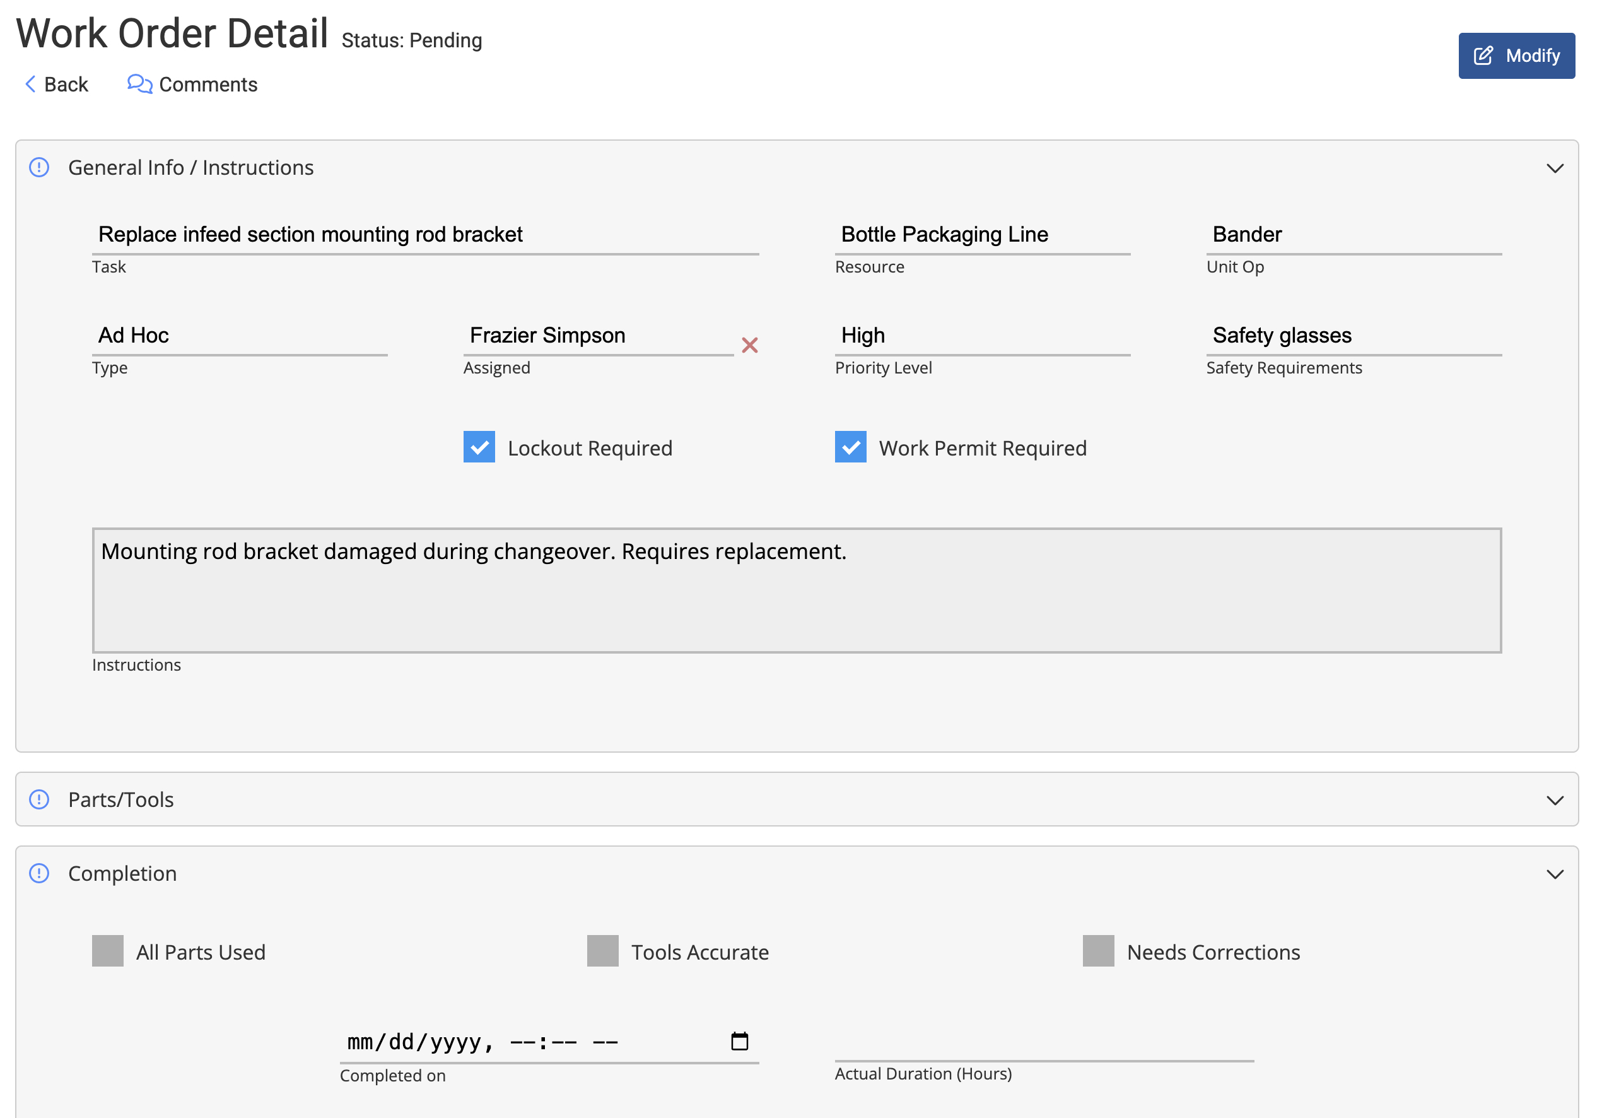Click the Completion section info icon
This screenshot has width=1602, height=1118.
(x=39, y=873)
